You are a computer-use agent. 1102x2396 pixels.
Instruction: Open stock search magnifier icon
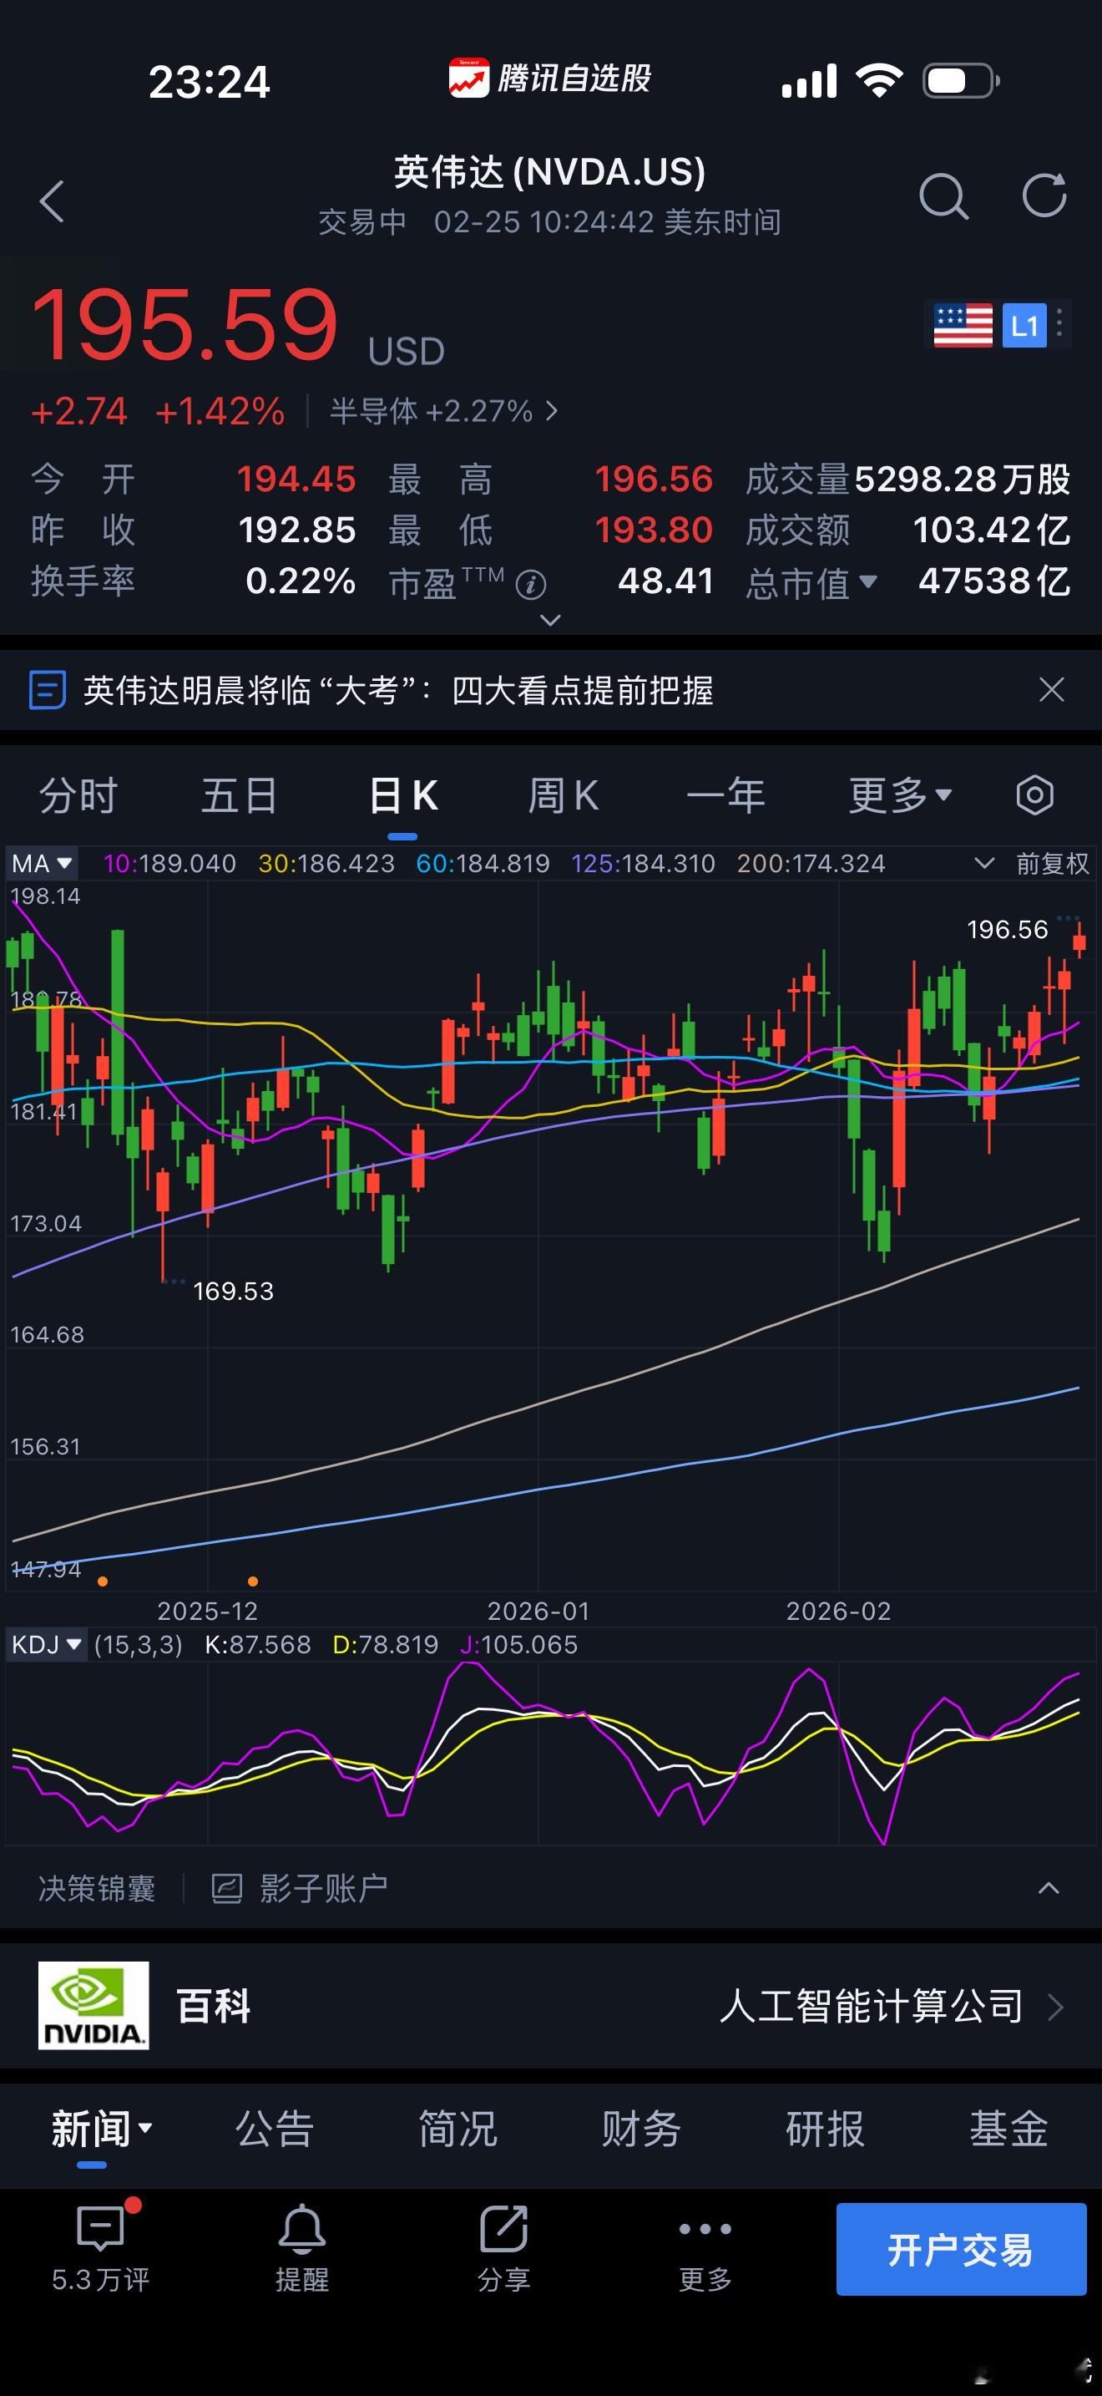click(x=943, y=196)
